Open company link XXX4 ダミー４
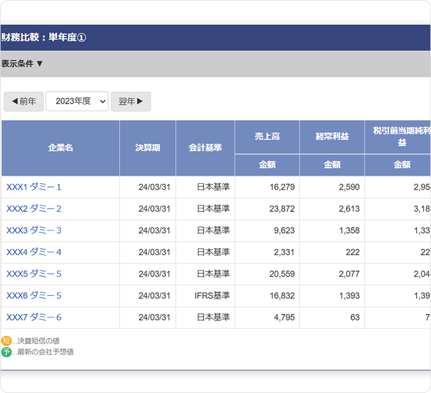431x393 pixels. 34,252
